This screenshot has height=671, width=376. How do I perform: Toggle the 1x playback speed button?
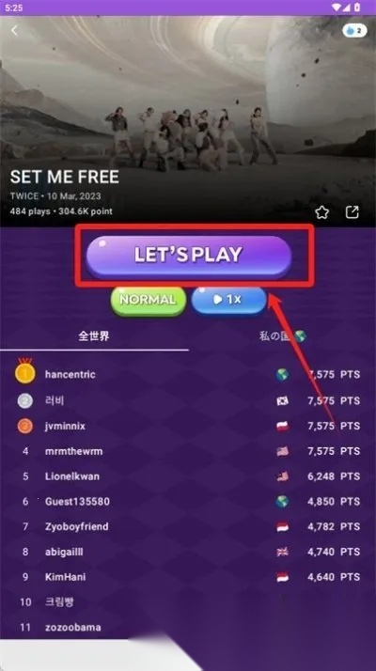click(x=228, y=300)
